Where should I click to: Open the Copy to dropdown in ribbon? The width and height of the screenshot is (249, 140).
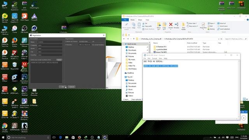point(164,26)
